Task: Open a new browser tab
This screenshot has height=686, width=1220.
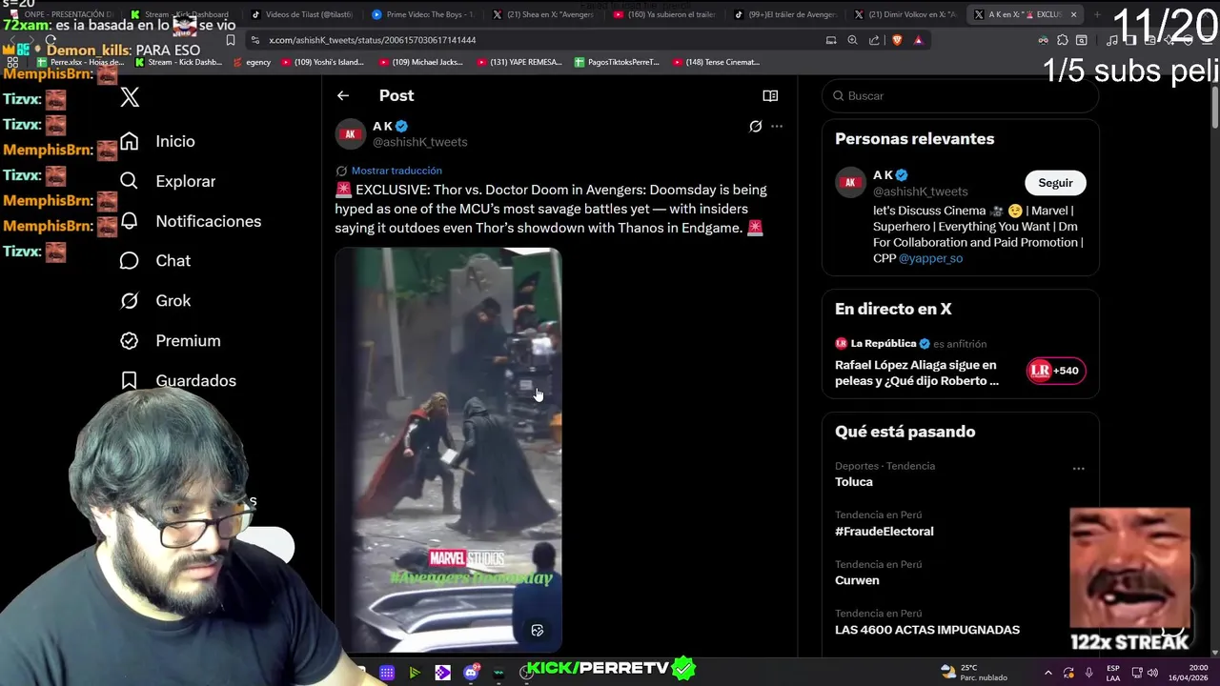Action: tap(1097, 14)
